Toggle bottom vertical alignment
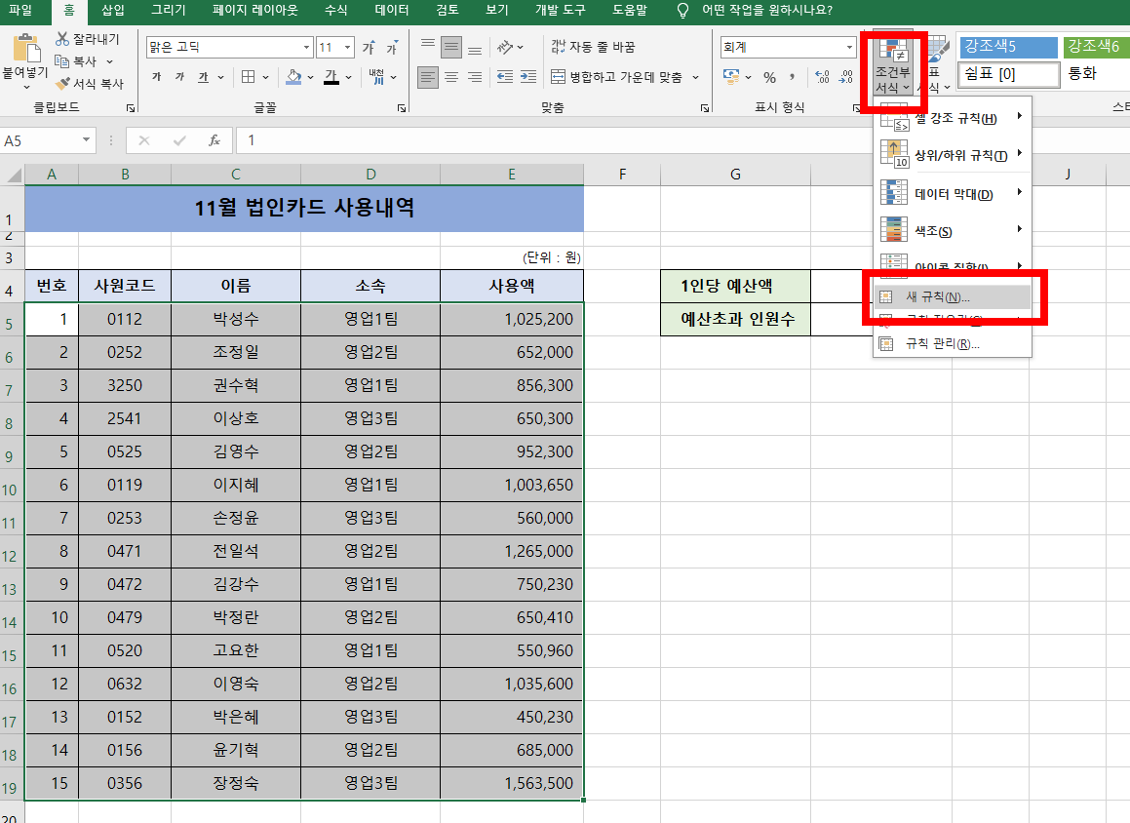The height and width of the screenshot is (823, 1130). 474,48
